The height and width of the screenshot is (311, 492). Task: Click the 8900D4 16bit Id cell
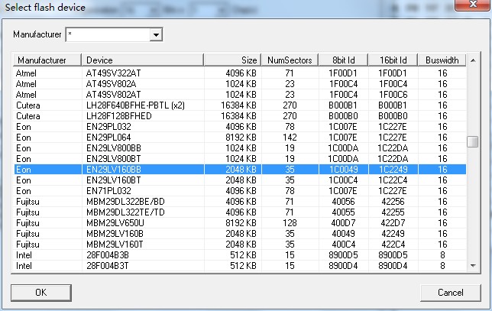coord(393,265)
